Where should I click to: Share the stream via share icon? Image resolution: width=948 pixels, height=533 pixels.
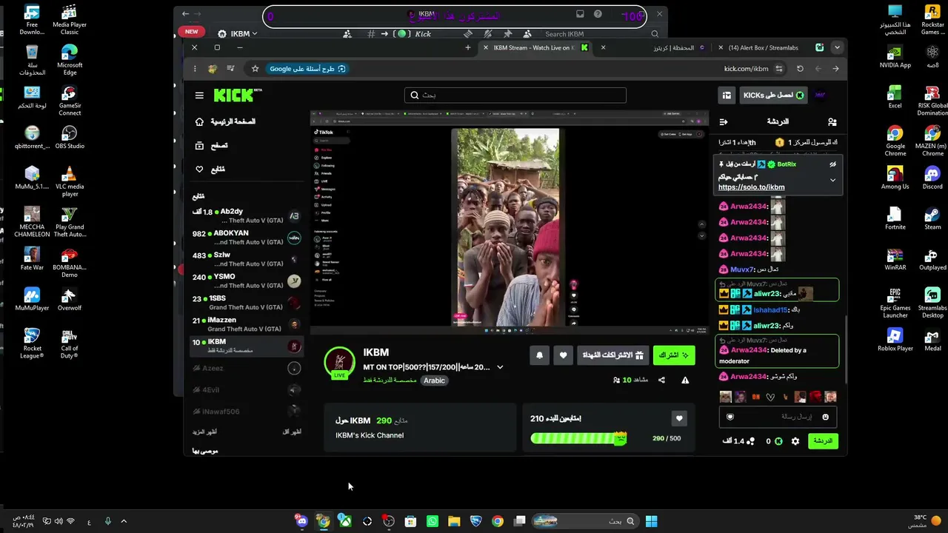click(661, 381)
